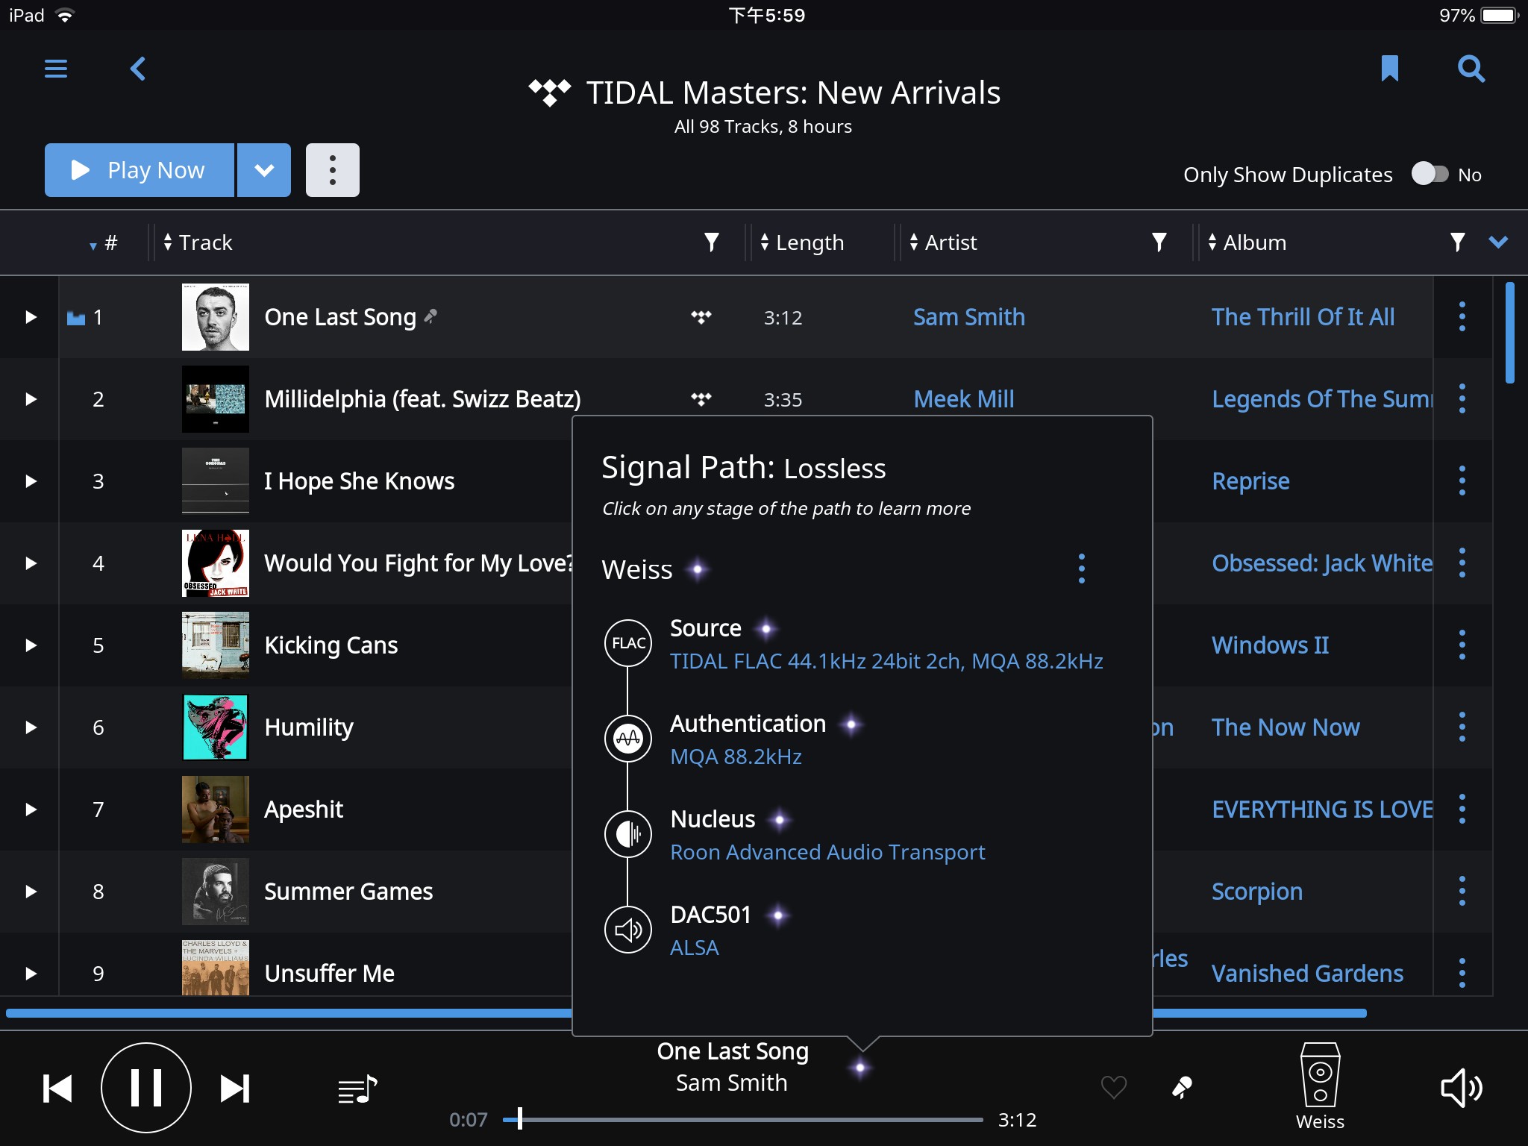Open the Album column filter funnel
This screenshot has width=1528, height=1146.
click(x=1457, y=242)
